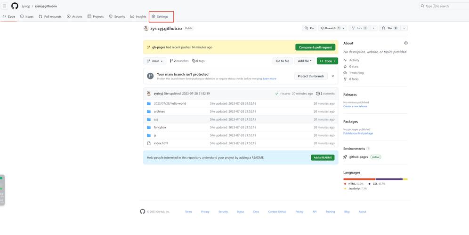
Task: View the 0 tags link
Action: (198, 61)
